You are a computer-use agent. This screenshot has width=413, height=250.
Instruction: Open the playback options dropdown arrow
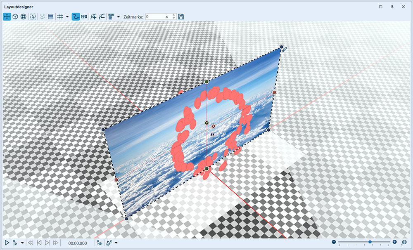point(22,243)
